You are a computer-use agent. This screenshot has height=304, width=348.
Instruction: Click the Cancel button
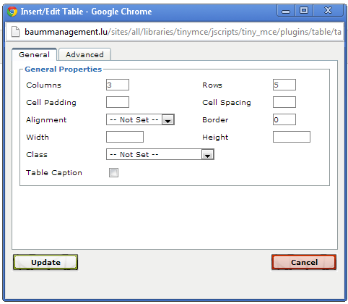304,262
